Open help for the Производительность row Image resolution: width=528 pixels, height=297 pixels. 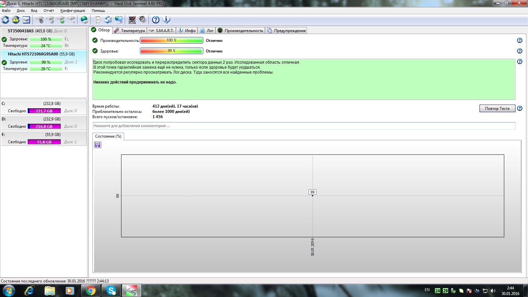click(x=520, y=40)
